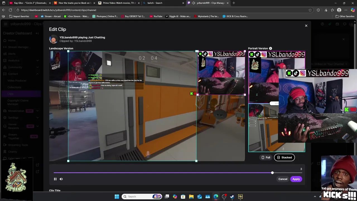Open KICK & Cross Realm bookmark
The height and width of the screenshot is (201, 357).
(x=235, y=16)
